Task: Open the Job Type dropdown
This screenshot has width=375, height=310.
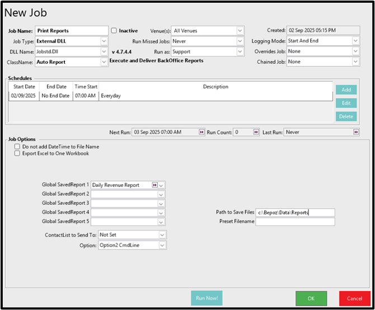Action: point(104,41)
